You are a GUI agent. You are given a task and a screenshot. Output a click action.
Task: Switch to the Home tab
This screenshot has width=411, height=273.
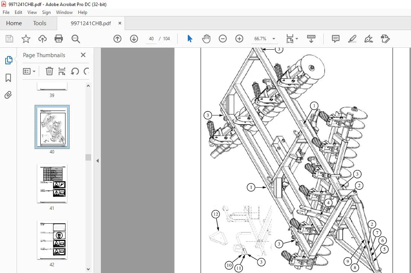(14, 23)
